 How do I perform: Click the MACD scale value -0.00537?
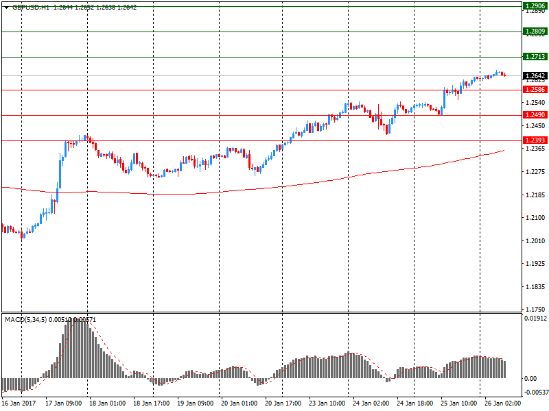[535, 393]
